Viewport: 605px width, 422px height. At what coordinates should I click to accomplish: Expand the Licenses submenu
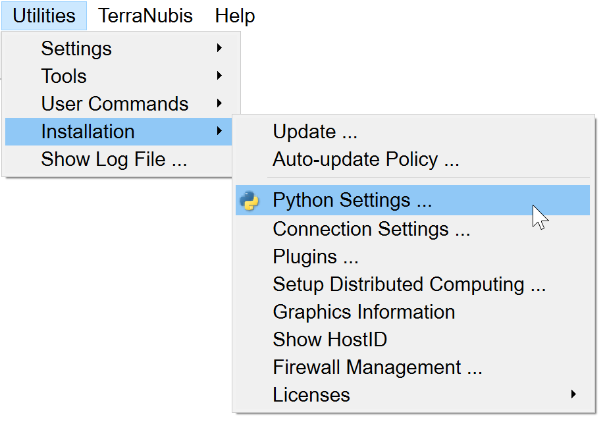311,395
